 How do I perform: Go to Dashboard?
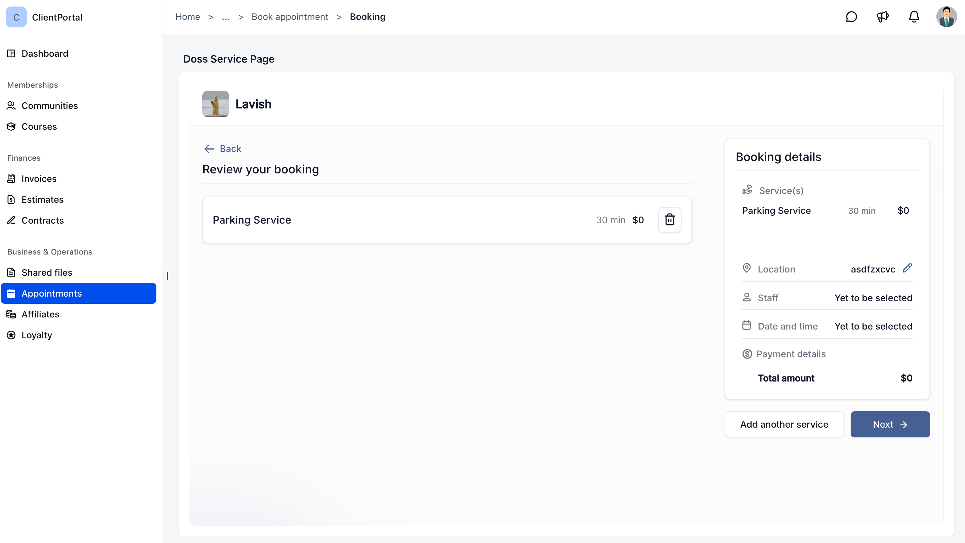tap(78, 53)
